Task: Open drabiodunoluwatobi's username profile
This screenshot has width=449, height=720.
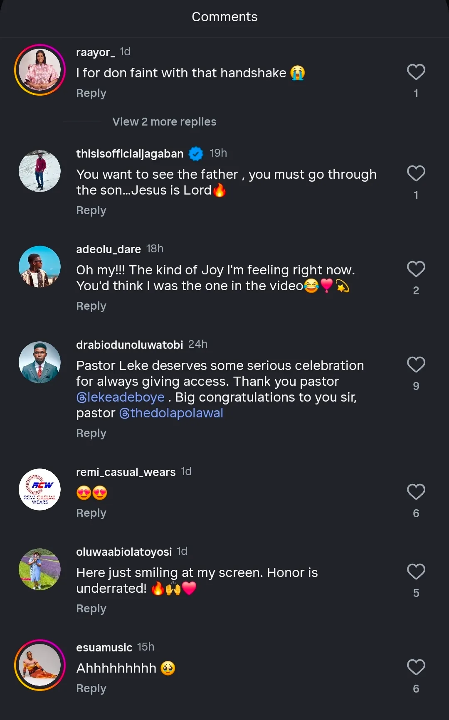Action: (x=129, y=345)
